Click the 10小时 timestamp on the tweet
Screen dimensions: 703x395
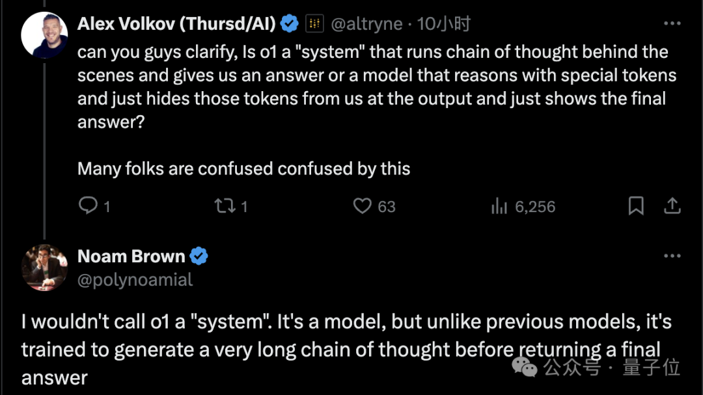click(443, 24)
